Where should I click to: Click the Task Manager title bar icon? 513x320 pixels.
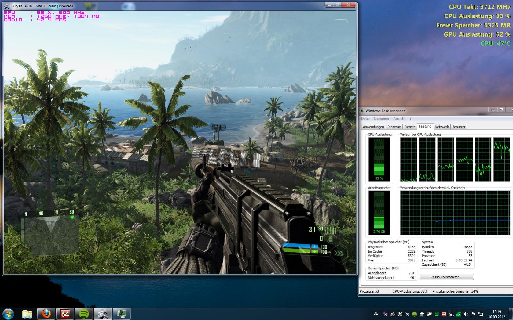tap(362, 111)
